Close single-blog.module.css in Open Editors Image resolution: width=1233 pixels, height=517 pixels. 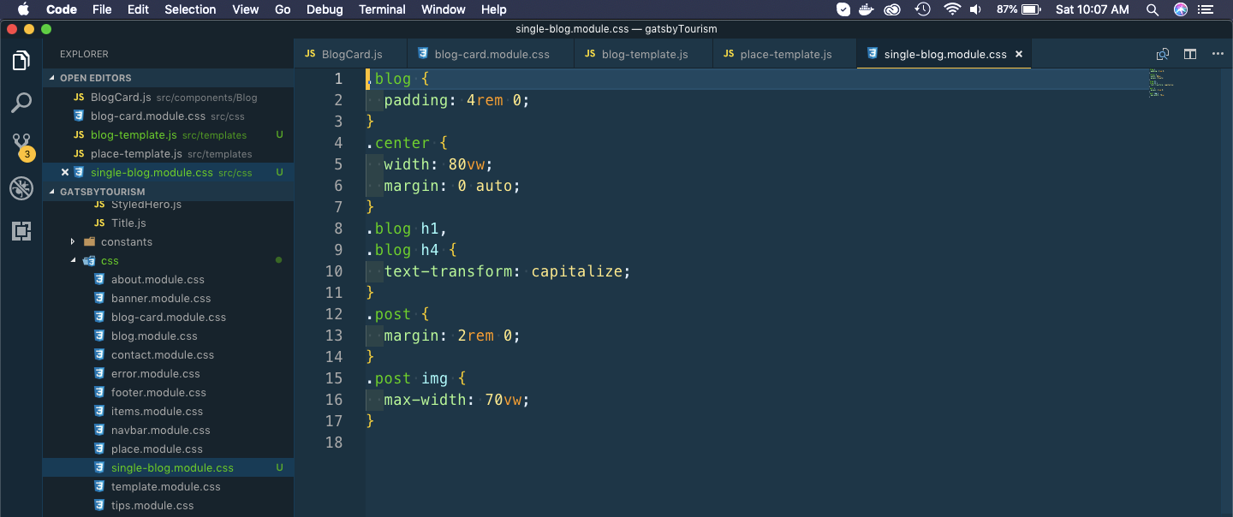[x=65, y=172]
